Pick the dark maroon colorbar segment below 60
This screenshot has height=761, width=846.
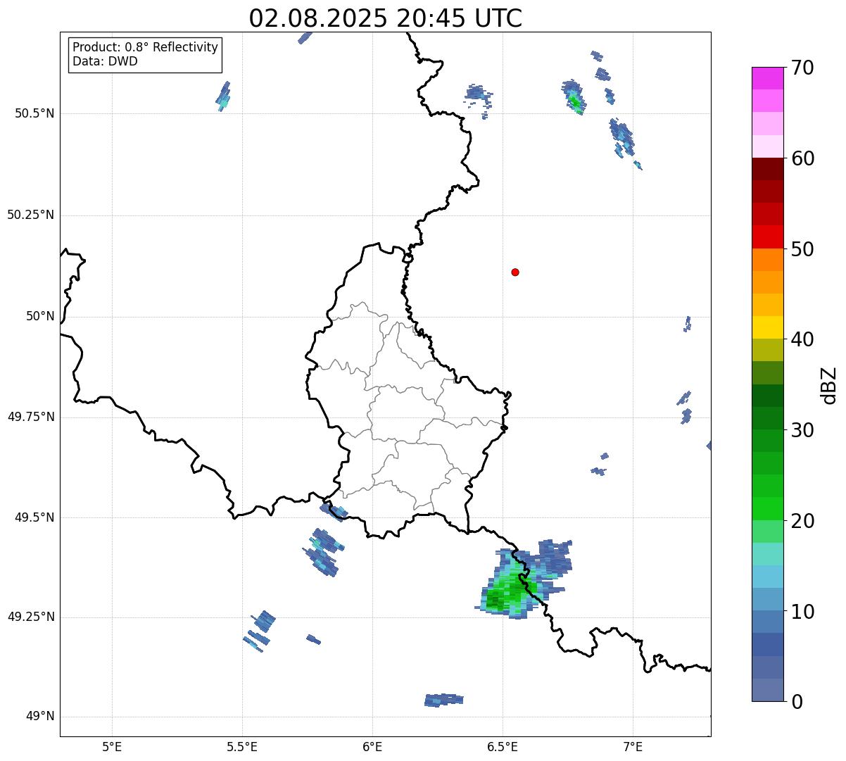coord(768,169)
